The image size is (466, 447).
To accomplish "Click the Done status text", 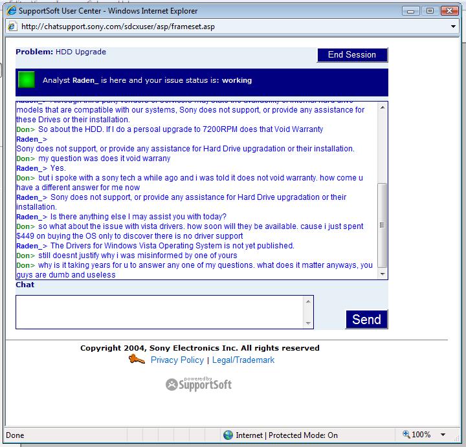I will coord(15,435).
